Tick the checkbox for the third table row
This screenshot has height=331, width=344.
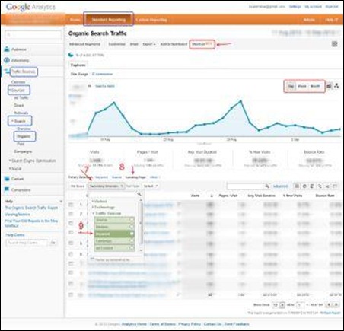pyautogui.click(x=71, y=224)
